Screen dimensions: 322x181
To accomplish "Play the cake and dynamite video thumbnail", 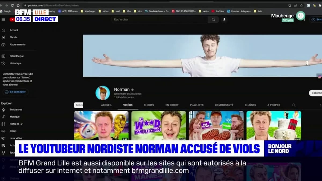I will tap(274, 125).
